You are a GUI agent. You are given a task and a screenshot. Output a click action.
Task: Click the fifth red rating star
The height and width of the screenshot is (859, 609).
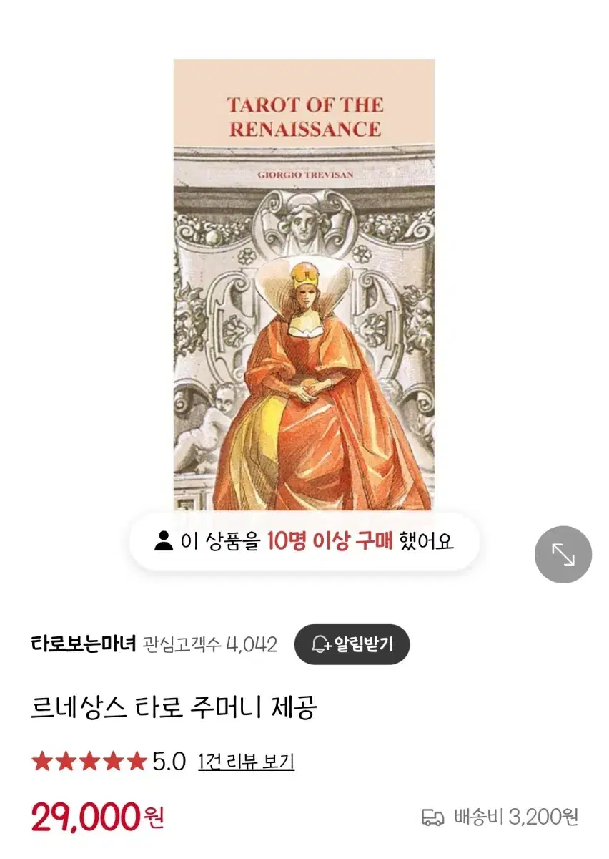(137, 761)
